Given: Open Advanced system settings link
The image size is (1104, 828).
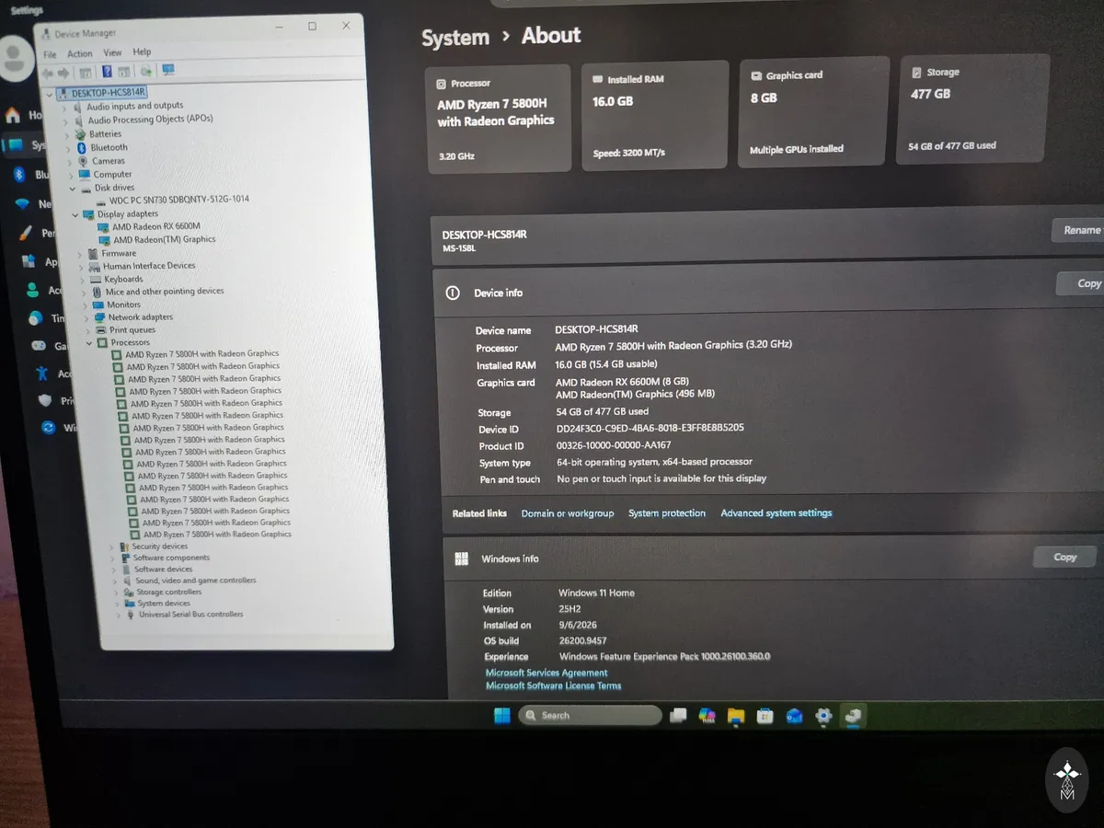Looking at the screenshot, I should [x=776, y=513].
